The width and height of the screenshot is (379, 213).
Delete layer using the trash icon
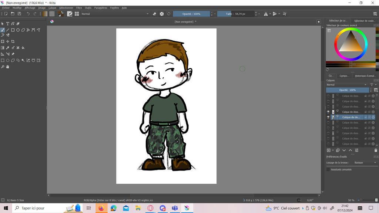click(376, 151)
